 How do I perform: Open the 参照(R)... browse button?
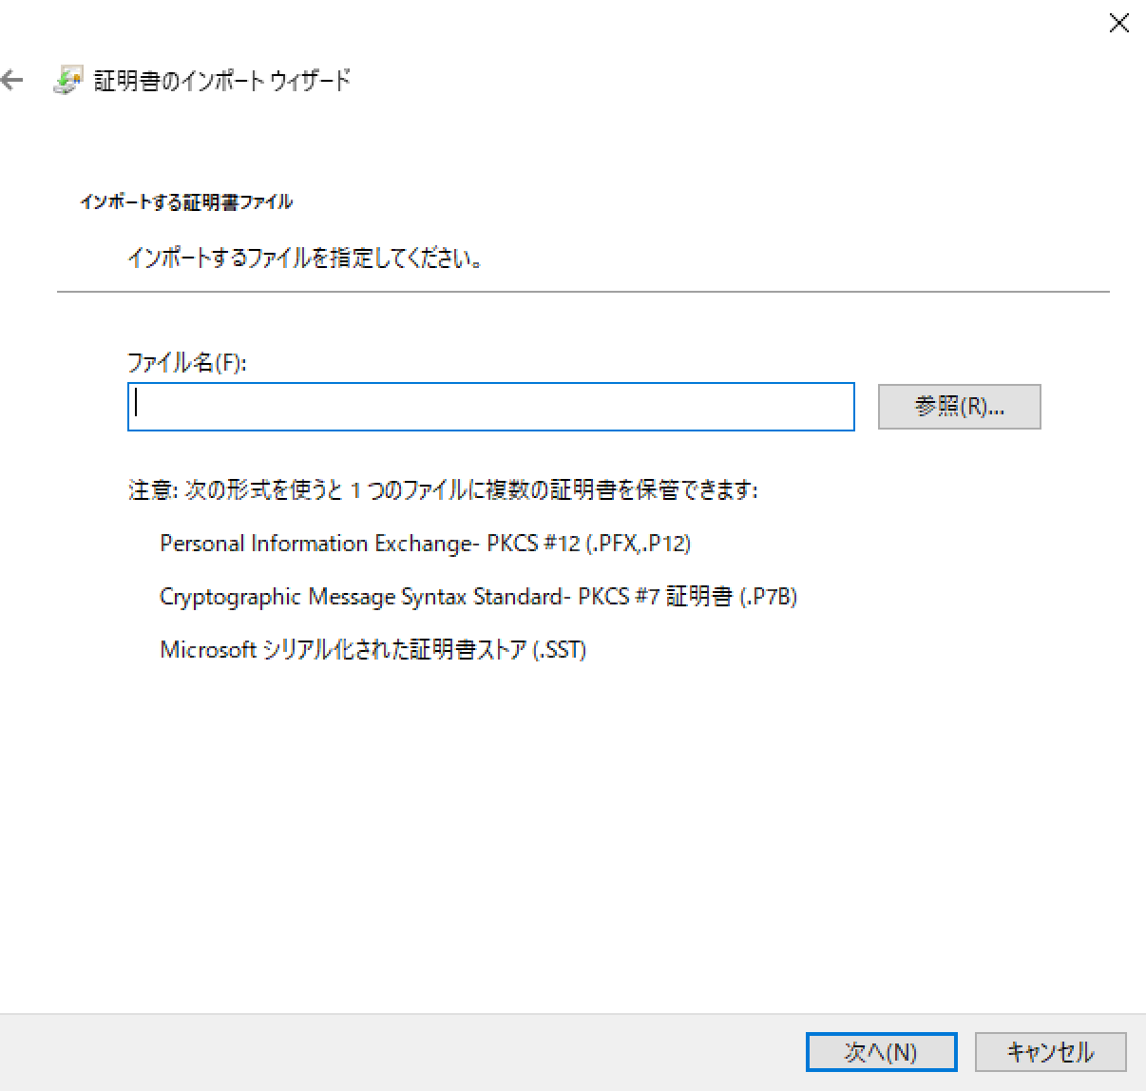pos(959,407)
